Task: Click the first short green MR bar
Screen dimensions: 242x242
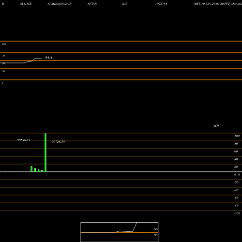Action: point(31,169)
